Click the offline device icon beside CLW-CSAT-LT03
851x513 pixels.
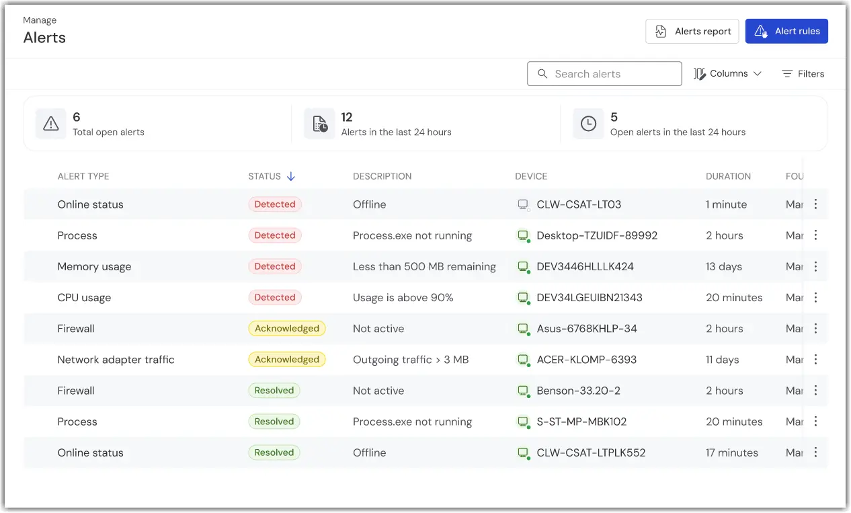point(523,204)
